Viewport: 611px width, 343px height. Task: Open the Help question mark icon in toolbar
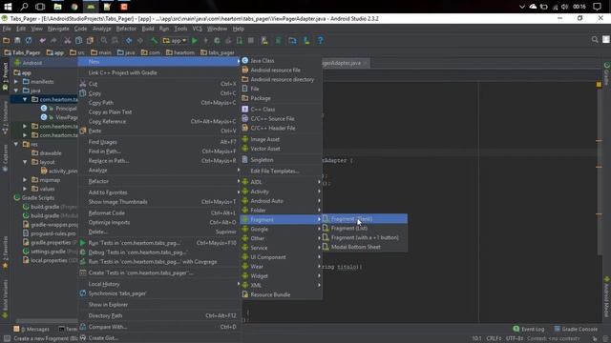click(x=321, y=40)
